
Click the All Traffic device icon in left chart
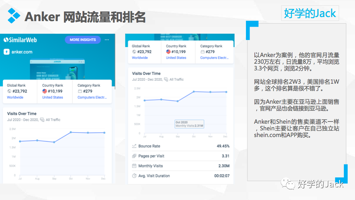tap(42, 120)
